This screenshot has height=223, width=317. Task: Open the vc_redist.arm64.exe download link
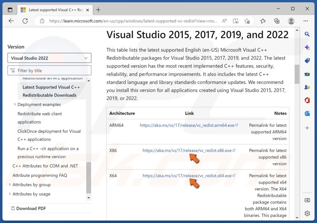pos(189,125)
